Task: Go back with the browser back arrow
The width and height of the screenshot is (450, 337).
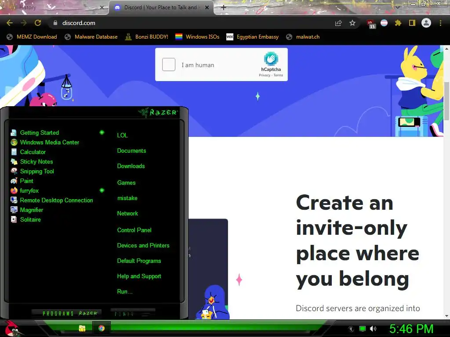Action: coord(10,23)
